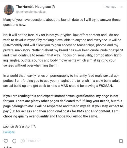The image size is (127, 148).
Task: Click the dollar coin tip icon
Action: [x=23, y=141]
